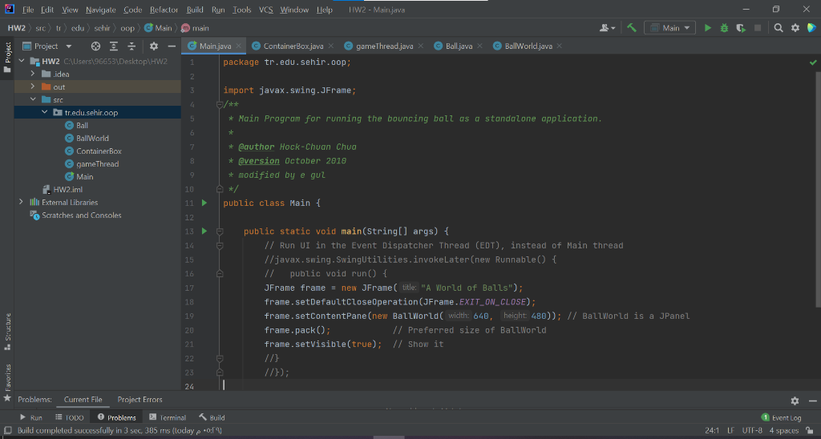Image resolution: width=821 pixels, height=439 pixels.
Task: Click LF line separator in status bar
Action: [x=731, y=431]
